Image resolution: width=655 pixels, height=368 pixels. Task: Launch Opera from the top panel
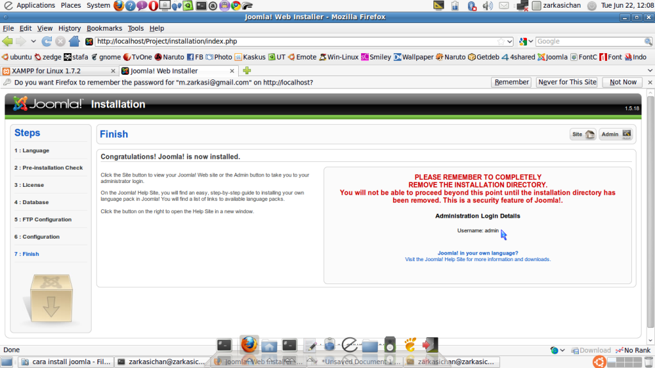[x=153, y=5]
